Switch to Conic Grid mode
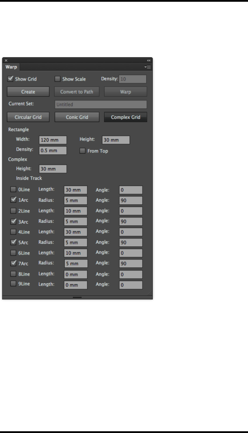This screenshot has height=433, width=248. (x=77, y=117)
